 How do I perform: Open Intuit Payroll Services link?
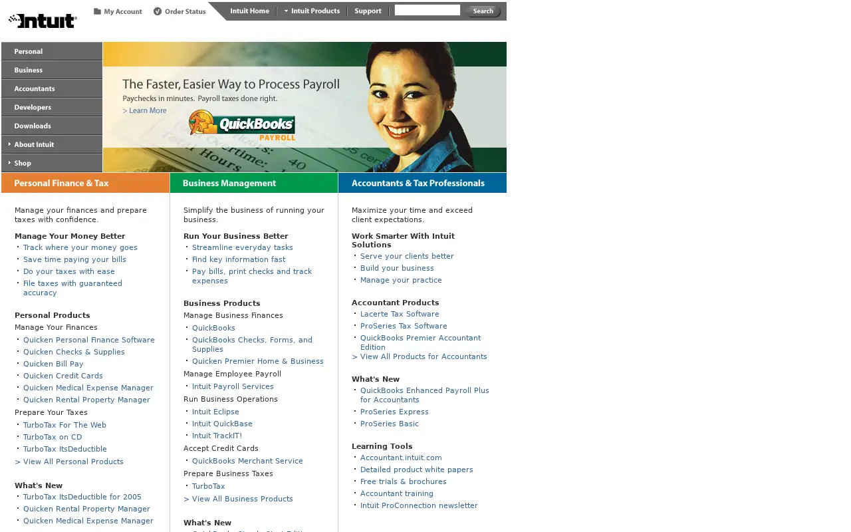pyautogui.click(x=233, y=386)
